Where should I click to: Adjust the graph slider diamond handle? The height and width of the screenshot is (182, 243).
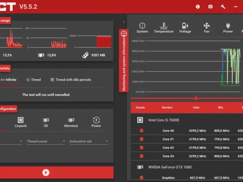(x=196, y=98)
